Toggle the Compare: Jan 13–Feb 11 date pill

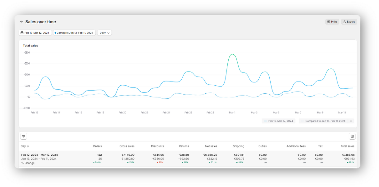click(x=74, y=33)
